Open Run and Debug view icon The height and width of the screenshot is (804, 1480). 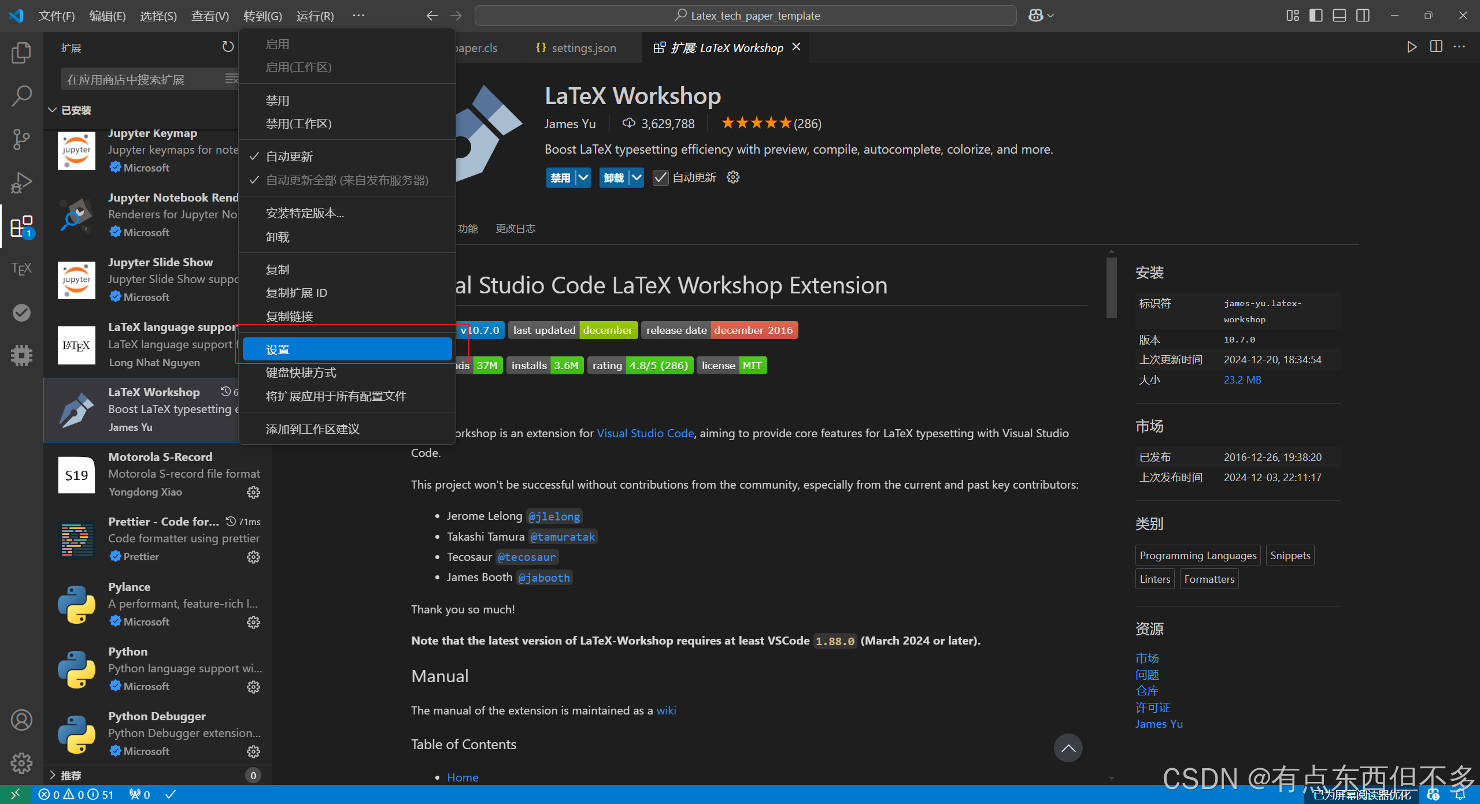pos(21,183)
